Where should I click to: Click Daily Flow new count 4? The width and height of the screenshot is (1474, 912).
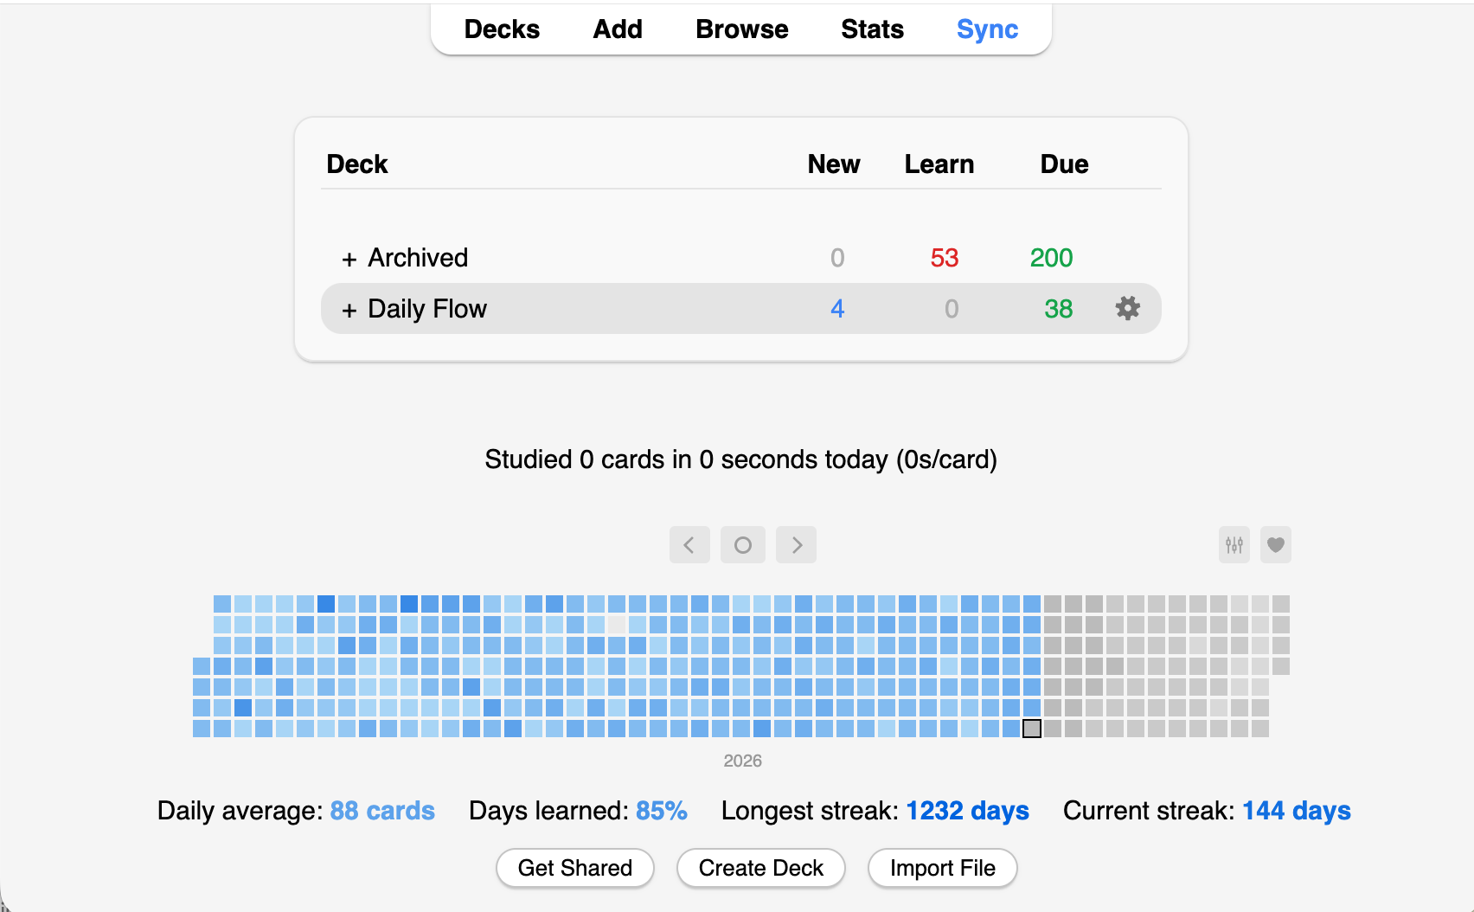click(837, 309)
